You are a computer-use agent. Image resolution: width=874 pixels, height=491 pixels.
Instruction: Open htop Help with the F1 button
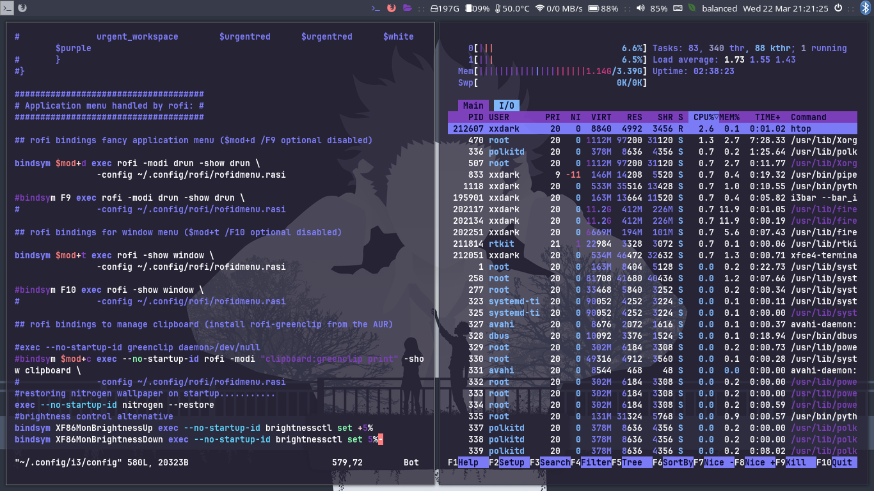tap(468, 462)
